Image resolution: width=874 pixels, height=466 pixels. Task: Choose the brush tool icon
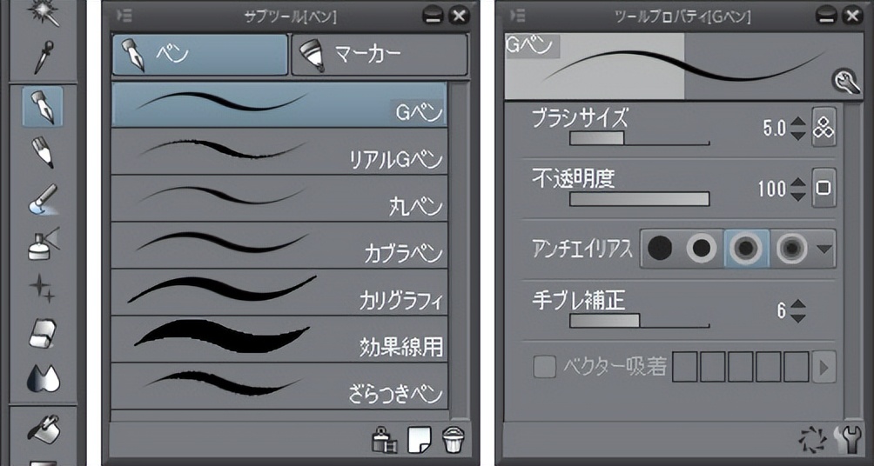point(43,199)
